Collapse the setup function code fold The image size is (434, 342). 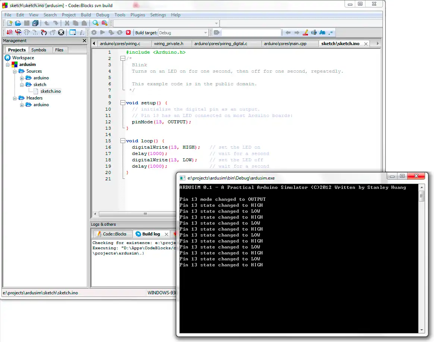(123, 103)
